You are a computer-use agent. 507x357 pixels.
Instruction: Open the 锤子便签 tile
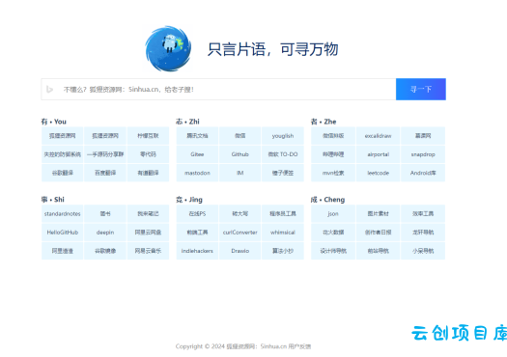point(283,173)
